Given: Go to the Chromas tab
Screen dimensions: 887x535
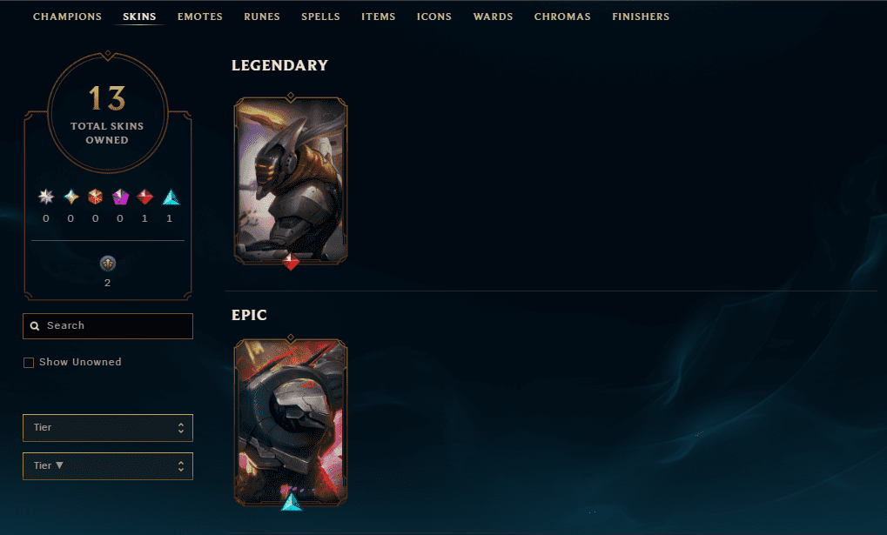Looking at the screenshot, I should 562,17.
